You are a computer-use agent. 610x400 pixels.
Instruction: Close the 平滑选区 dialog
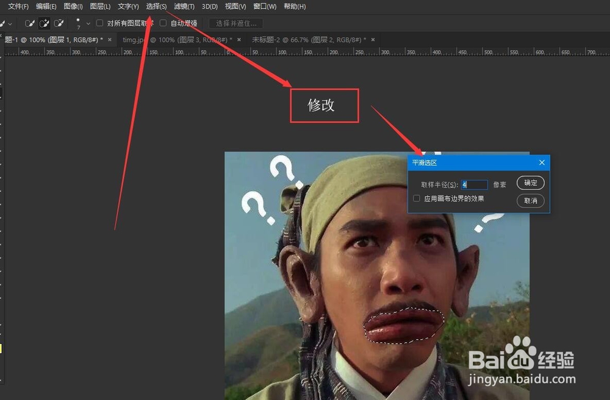click(542, 163)
